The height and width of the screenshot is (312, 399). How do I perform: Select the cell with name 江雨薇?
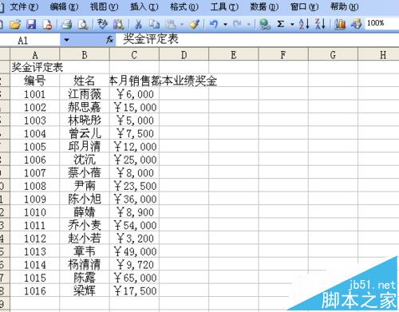pos(85,93)
